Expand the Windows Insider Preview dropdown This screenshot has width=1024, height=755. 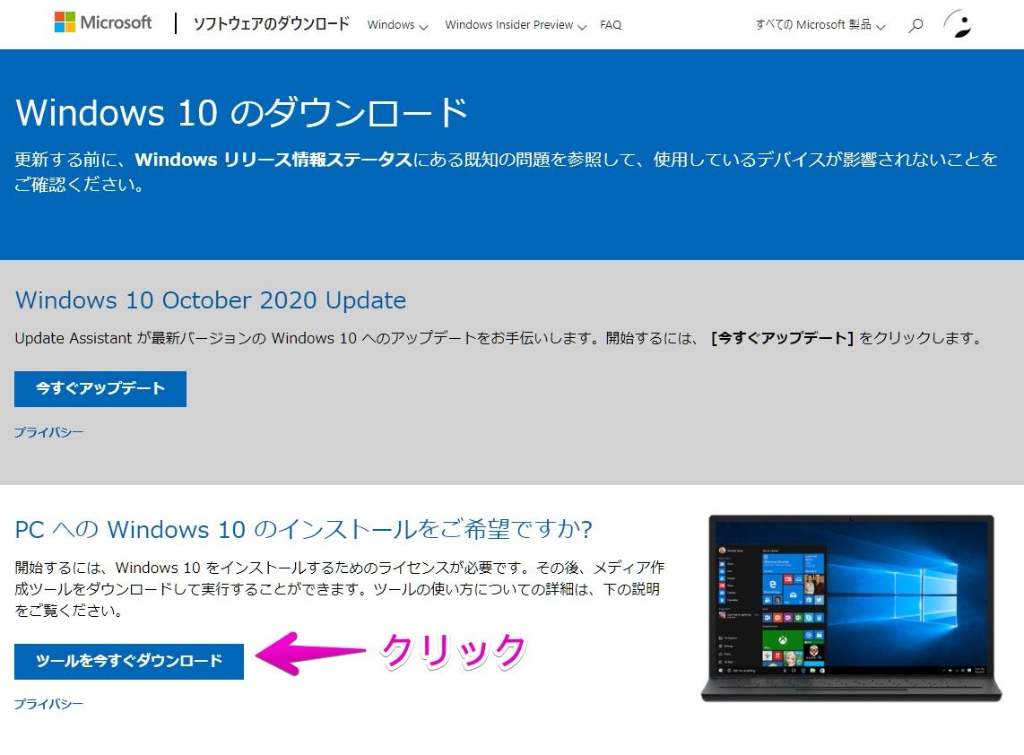coord(516,25)
